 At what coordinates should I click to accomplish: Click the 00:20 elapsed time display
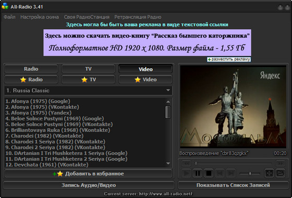[x=280, y=153]
